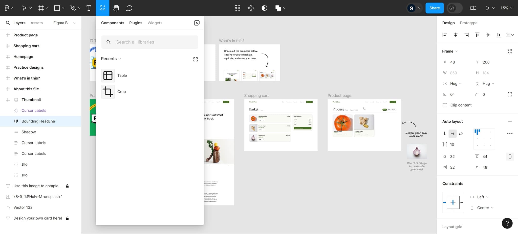Screen dimensions: 518x234
Task: Switch to the Plugins tab
Action: [136, 23]
